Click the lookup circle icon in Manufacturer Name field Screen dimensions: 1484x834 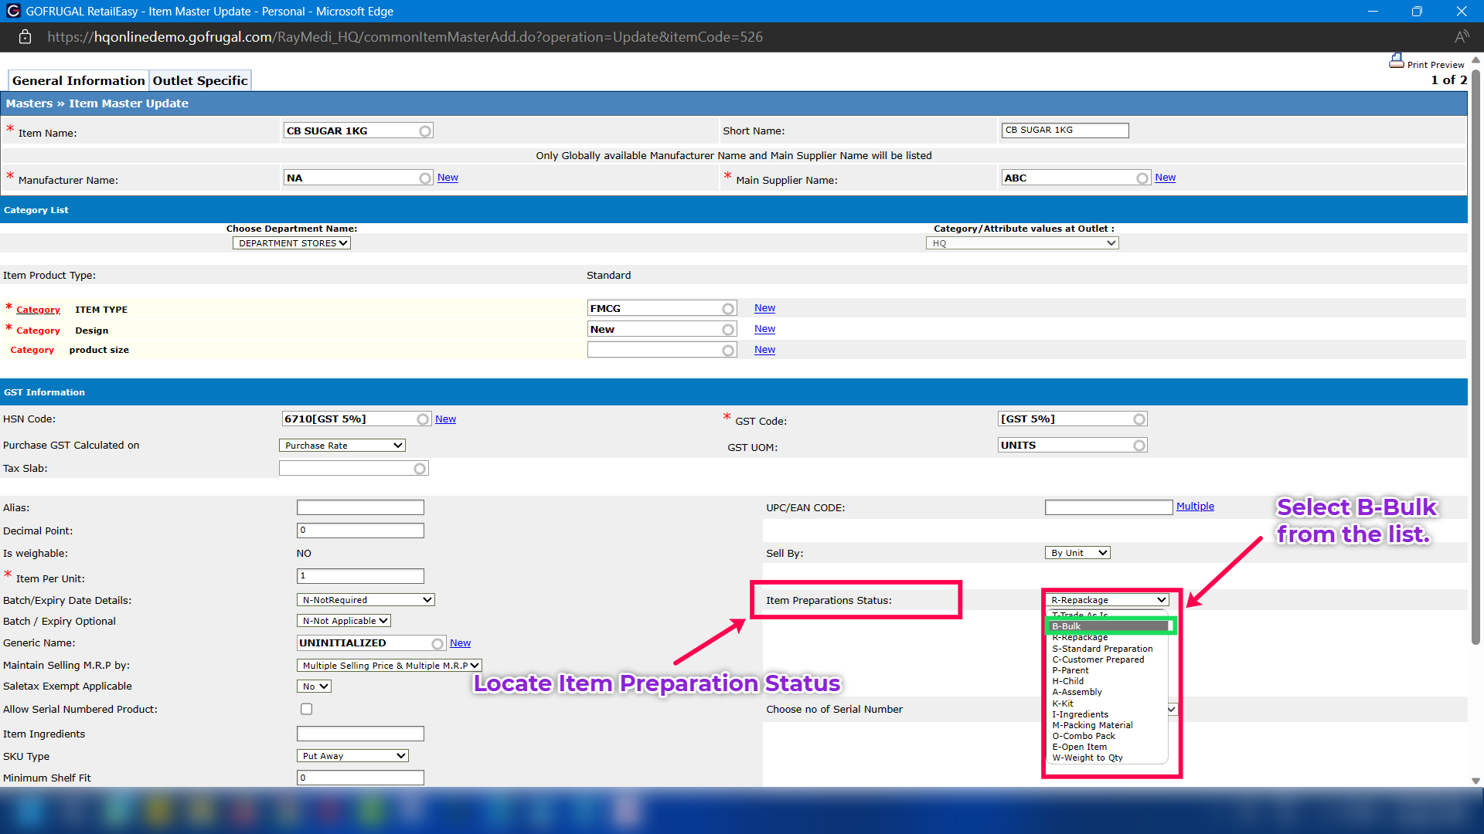[x=425, y=178]
